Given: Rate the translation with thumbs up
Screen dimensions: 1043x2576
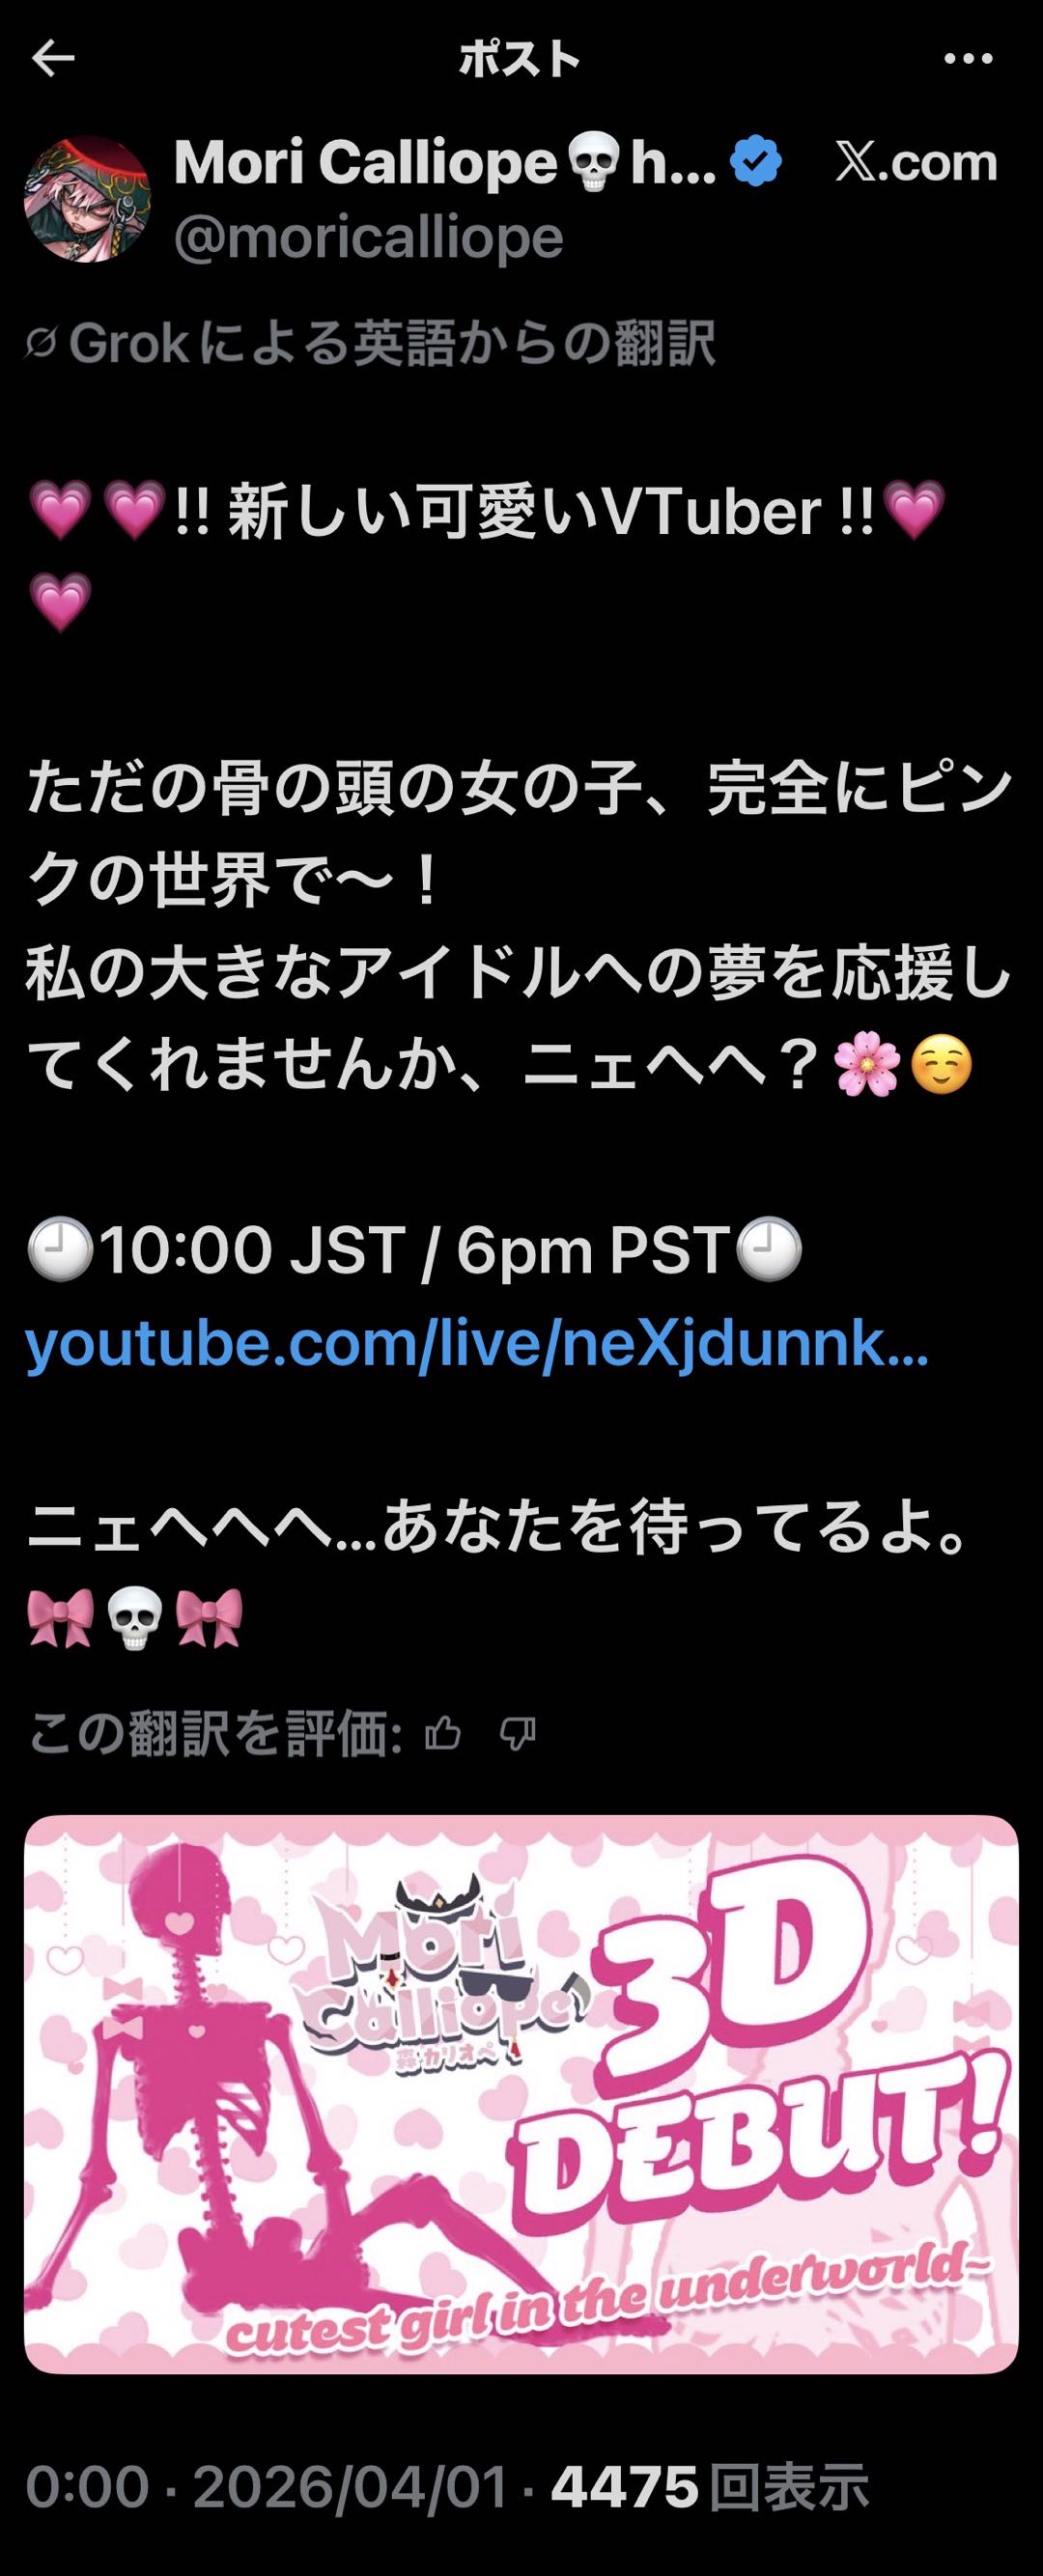Looking at the screenshot, I should pos(442,1734).
